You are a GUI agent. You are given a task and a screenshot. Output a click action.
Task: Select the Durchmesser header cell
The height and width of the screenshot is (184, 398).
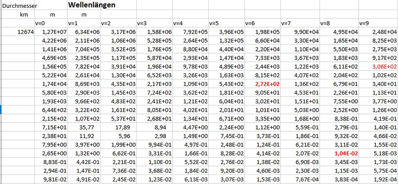[17, 6]
